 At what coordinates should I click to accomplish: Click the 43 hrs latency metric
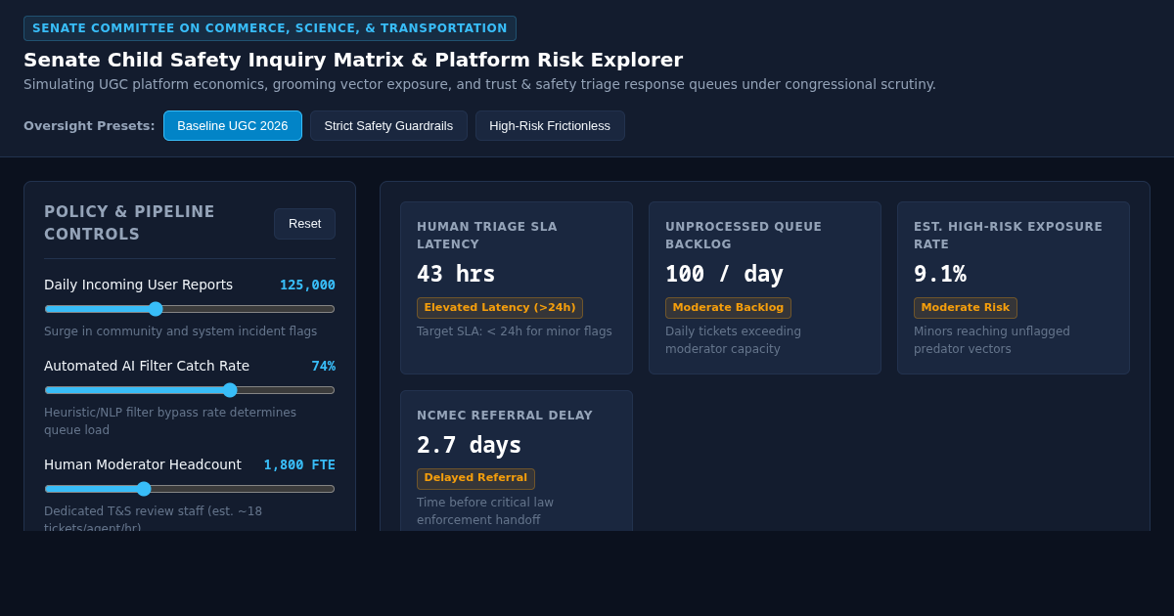click(456, 274)
